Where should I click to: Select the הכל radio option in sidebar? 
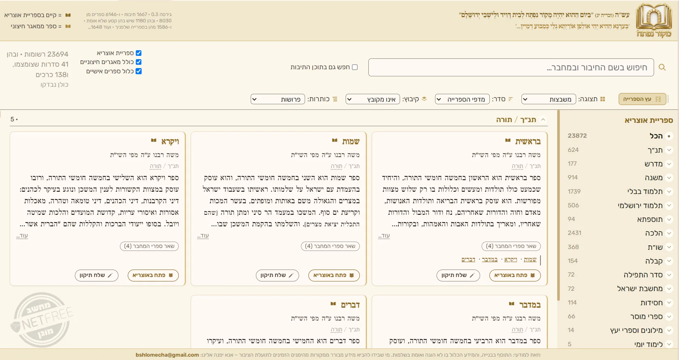pos(669,136)
